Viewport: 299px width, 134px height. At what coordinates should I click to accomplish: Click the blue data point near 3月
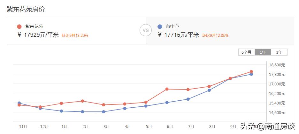(103, 112)
